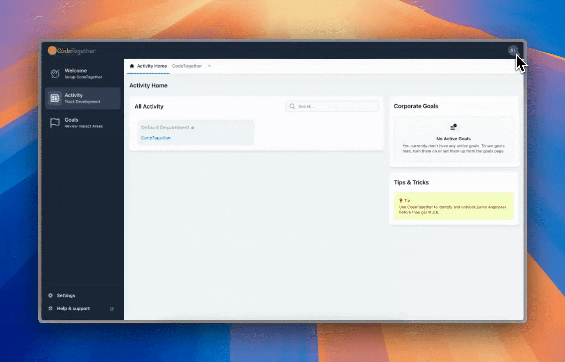The width and height of the screenshot is (565, 362).
Task: Focus the All Activity search field
Action: (332, 107)
